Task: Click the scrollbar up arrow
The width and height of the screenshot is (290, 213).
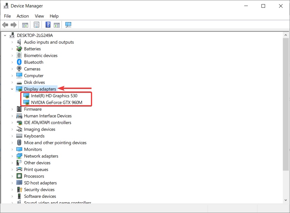Action: tap(286, 35)
